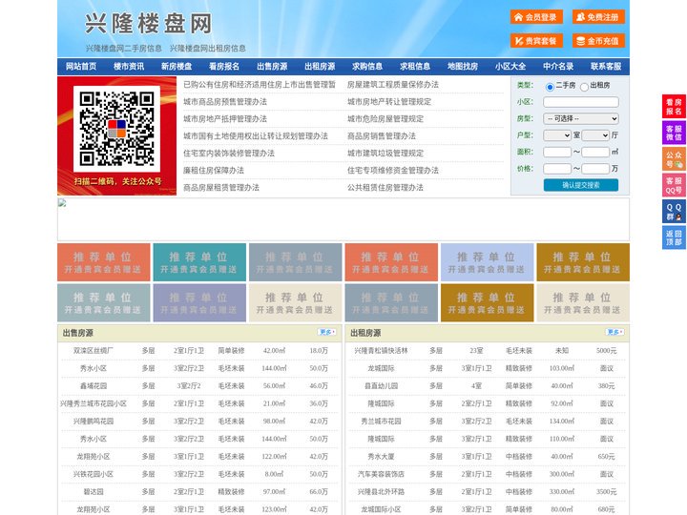687x515 pixels.
Task: Open the 联系客服 nav item
Action: (606, 67)
